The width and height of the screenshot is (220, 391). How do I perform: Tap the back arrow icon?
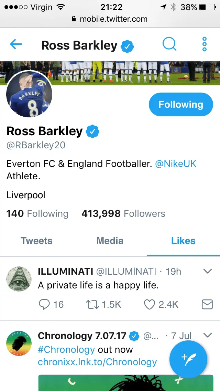[x=16, y=44]
